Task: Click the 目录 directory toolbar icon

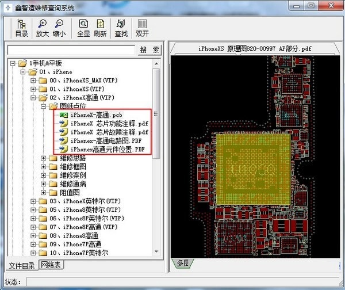Action: [x=22, y=28]
